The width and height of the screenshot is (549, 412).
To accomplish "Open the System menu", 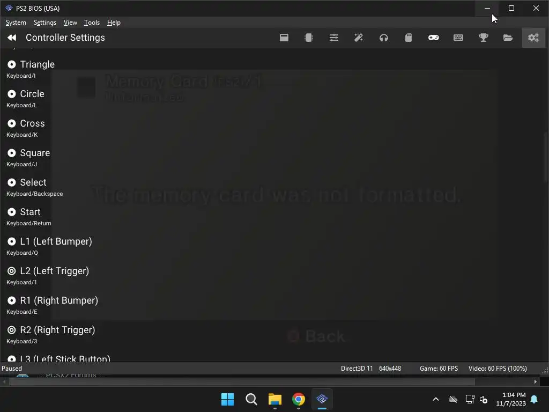I will coord(16,23).
